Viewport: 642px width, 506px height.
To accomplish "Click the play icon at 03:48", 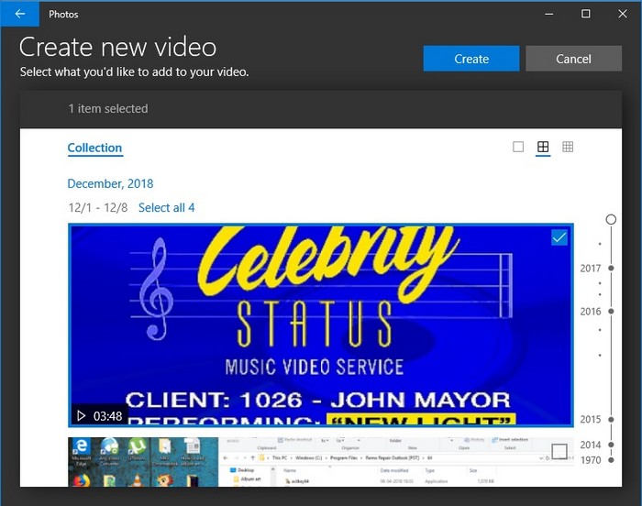I will [x=81, y=416].
